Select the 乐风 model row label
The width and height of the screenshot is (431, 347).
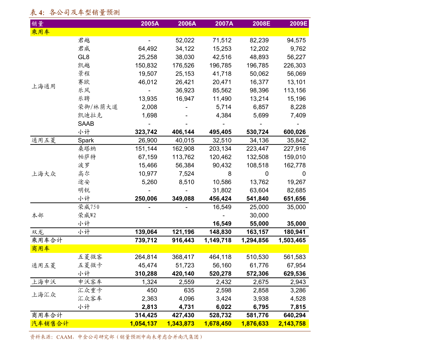tap(84, 91)
